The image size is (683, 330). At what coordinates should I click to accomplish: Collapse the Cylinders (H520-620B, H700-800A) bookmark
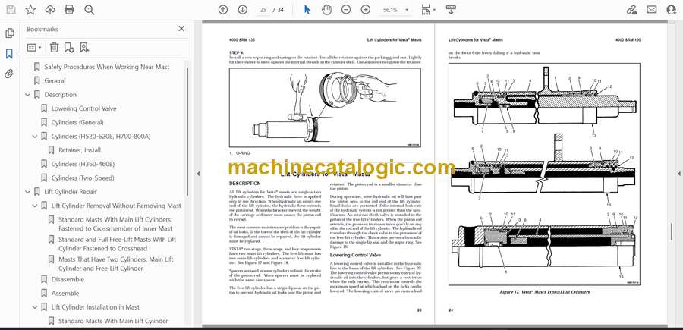(35, 137)
